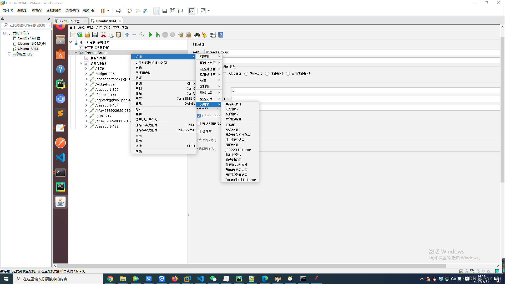Click the blue plus Expand All icon
505x284 pixels.
pyautogui.click(x=127, y=35)
